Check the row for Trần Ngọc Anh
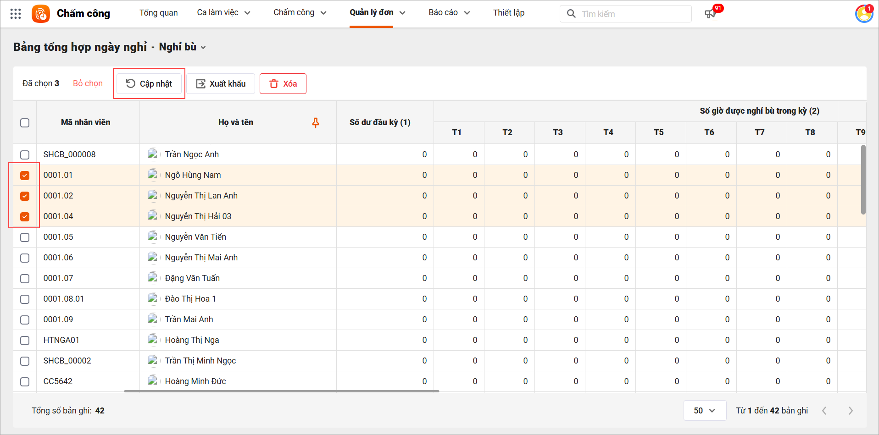 [25, 155]
